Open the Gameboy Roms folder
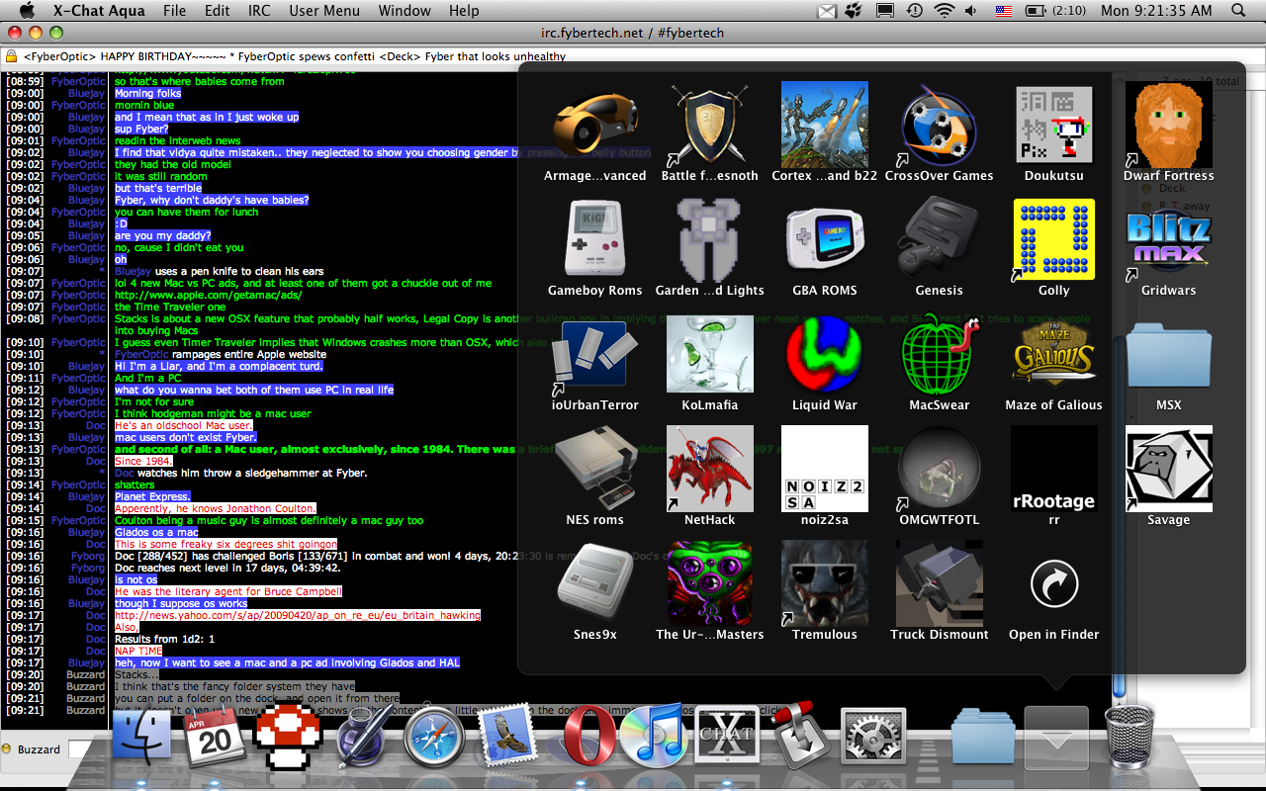 (595, 239)
